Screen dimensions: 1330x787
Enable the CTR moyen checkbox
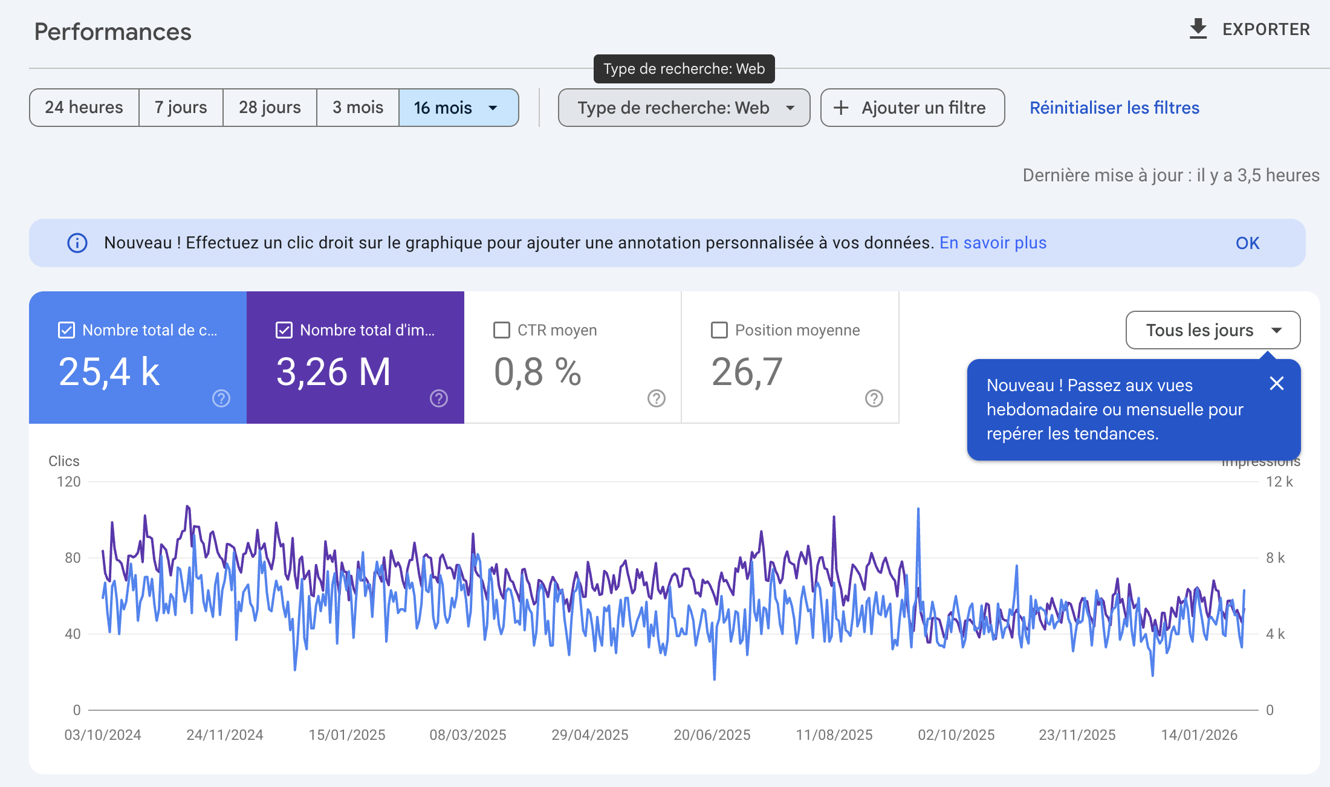[502, 330]
